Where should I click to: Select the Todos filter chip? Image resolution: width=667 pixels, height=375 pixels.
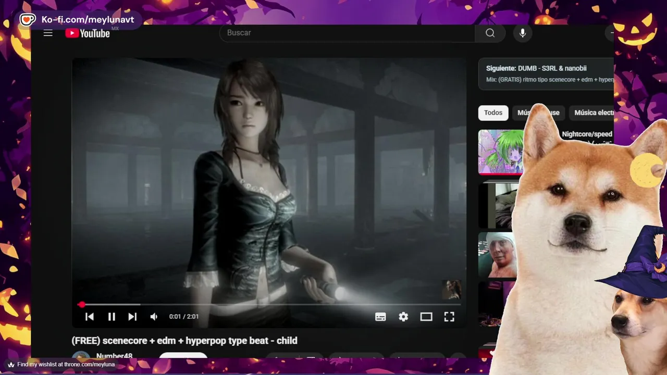tap(493, 113)
